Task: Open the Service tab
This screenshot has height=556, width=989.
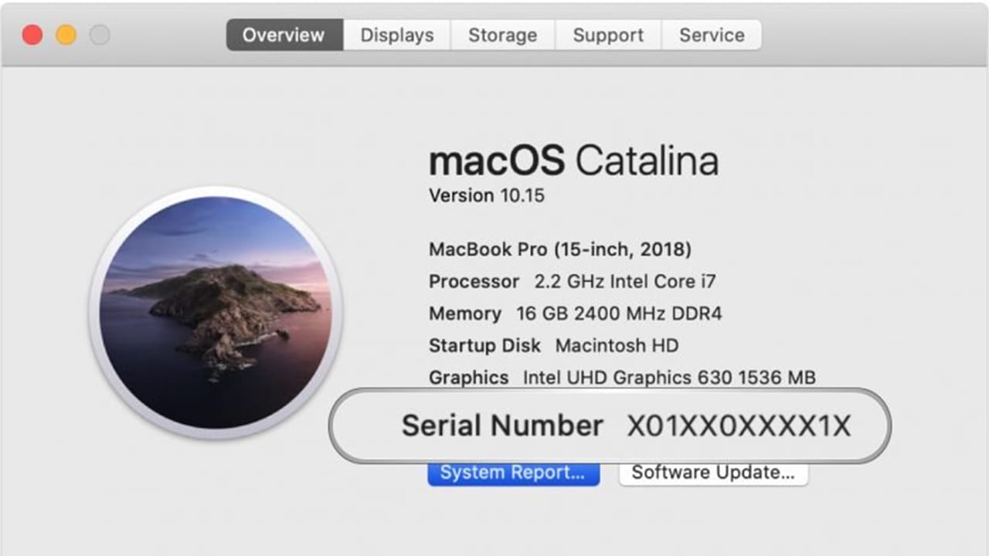Action: 712,35
